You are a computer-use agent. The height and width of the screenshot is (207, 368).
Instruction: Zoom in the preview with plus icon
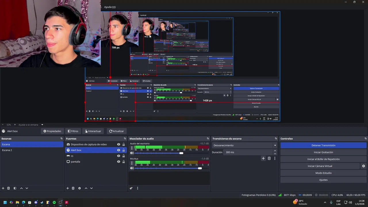pos(15,125)
